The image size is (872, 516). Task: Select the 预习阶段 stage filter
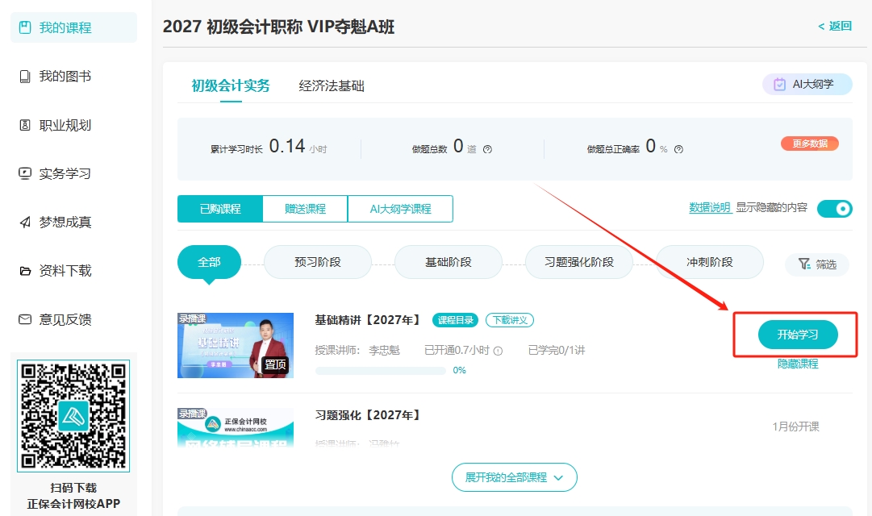[318, 262]
